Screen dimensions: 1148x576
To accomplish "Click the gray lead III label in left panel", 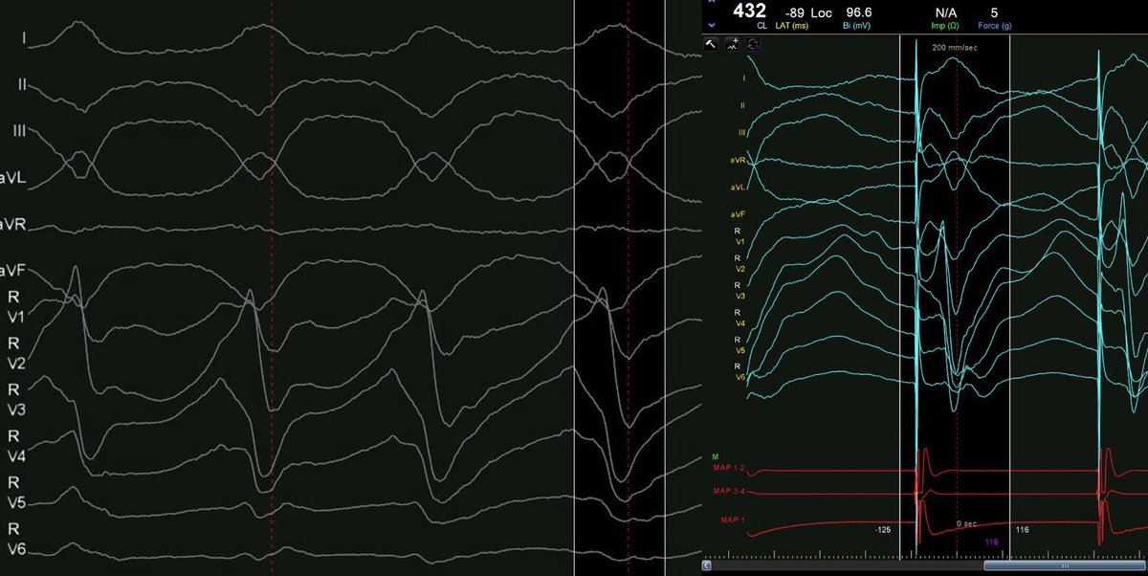I will [20, 131].
